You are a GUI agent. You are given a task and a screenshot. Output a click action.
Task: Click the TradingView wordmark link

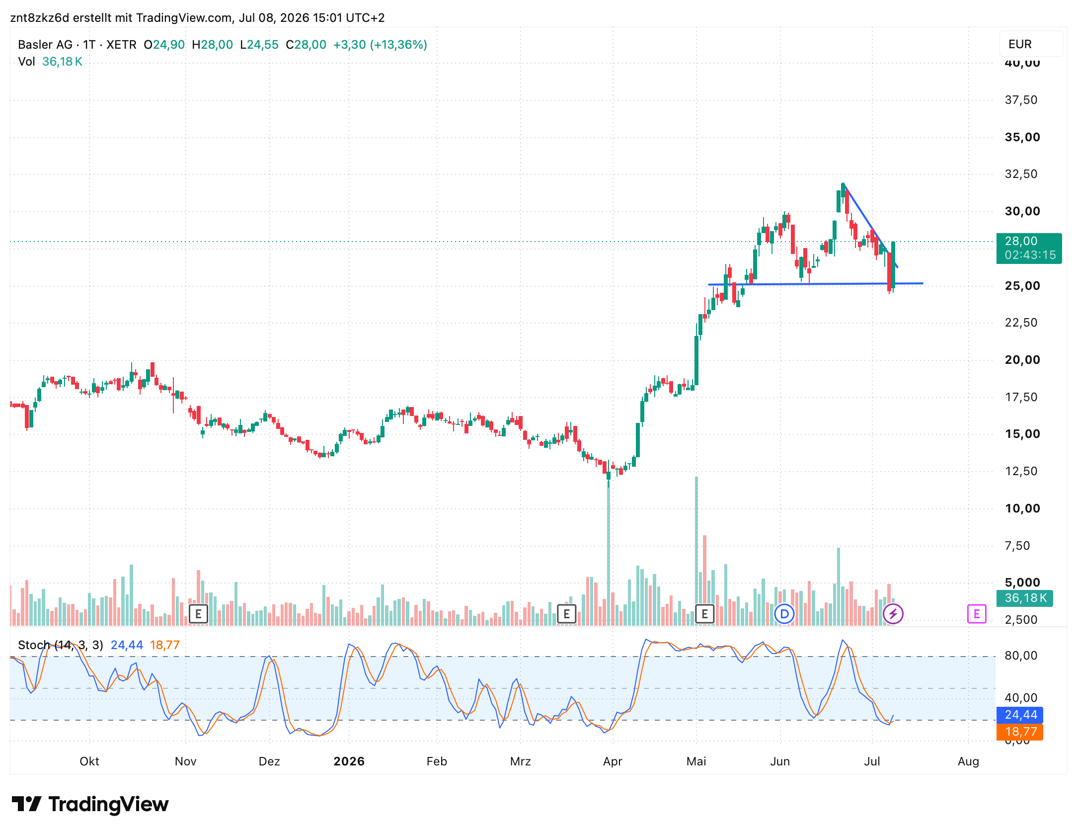click(108, 804)
